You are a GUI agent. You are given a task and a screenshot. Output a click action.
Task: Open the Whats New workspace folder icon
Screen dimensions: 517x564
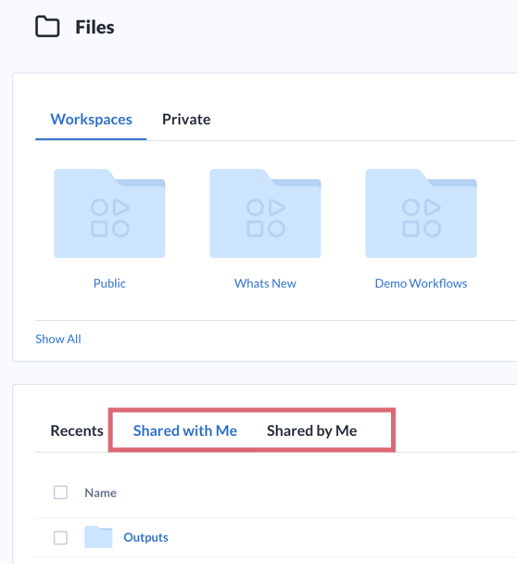pos(265,213)
